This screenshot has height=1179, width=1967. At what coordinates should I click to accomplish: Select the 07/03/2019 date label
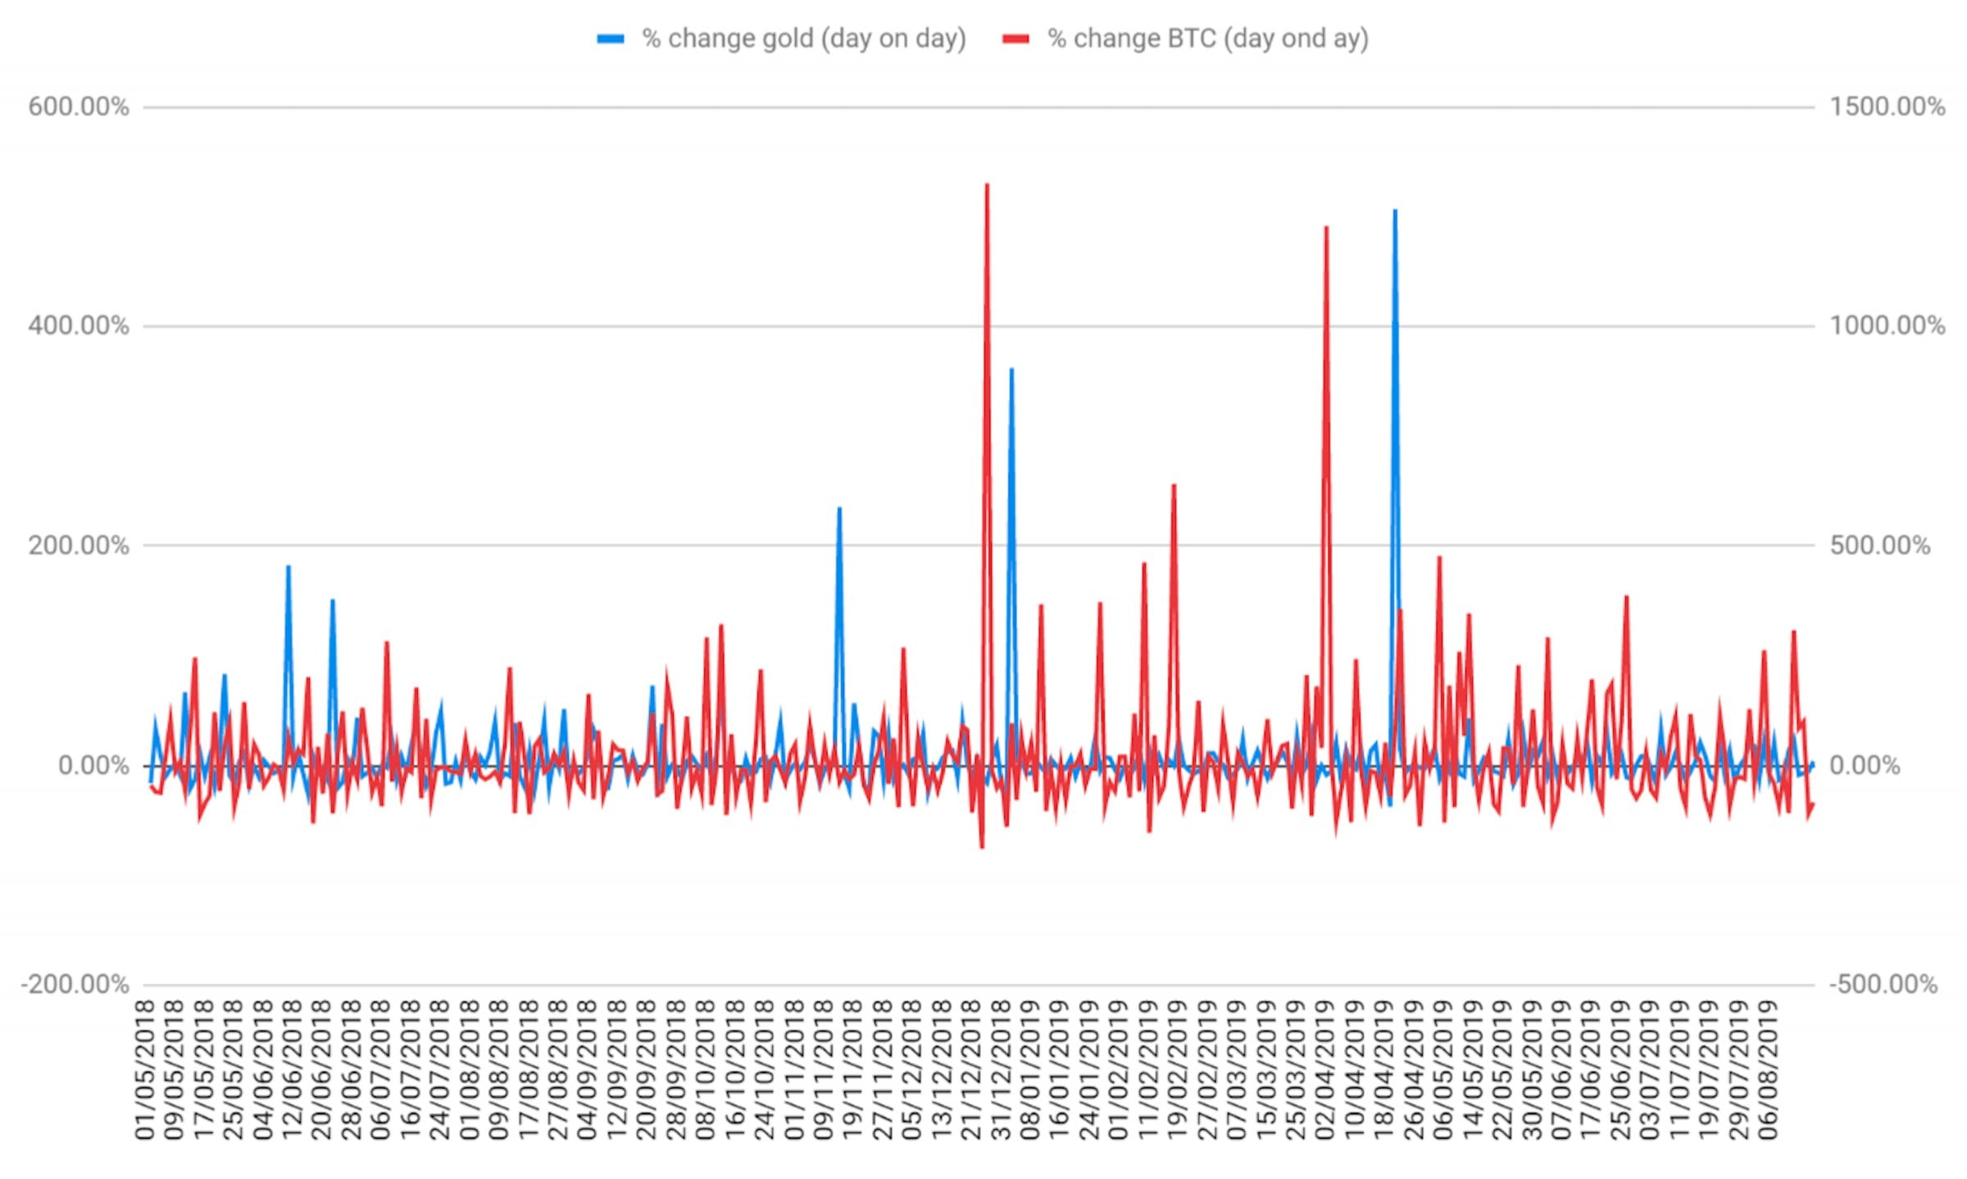[x=1237, y=1070]
